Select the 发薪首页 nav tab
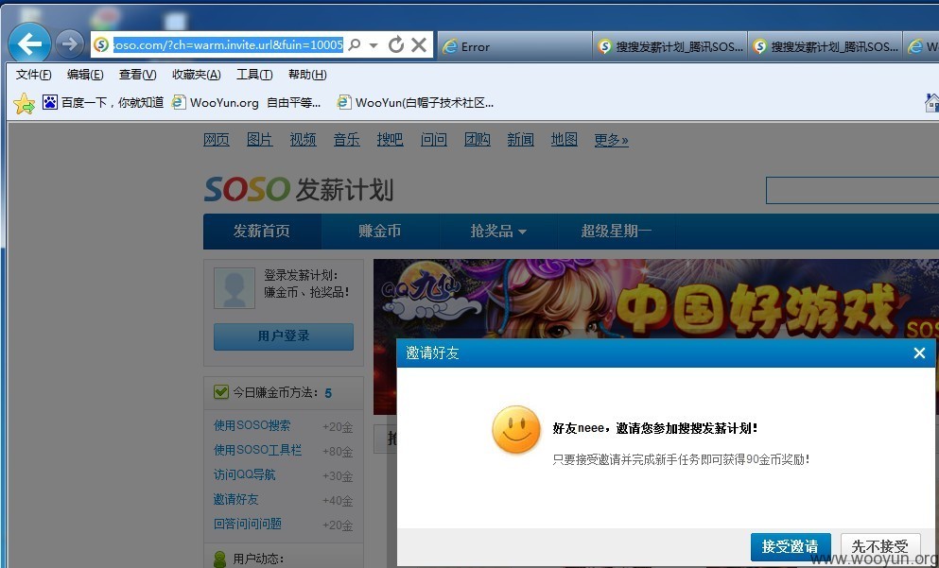This screenshot has height=568, width=939. (262, 231)
